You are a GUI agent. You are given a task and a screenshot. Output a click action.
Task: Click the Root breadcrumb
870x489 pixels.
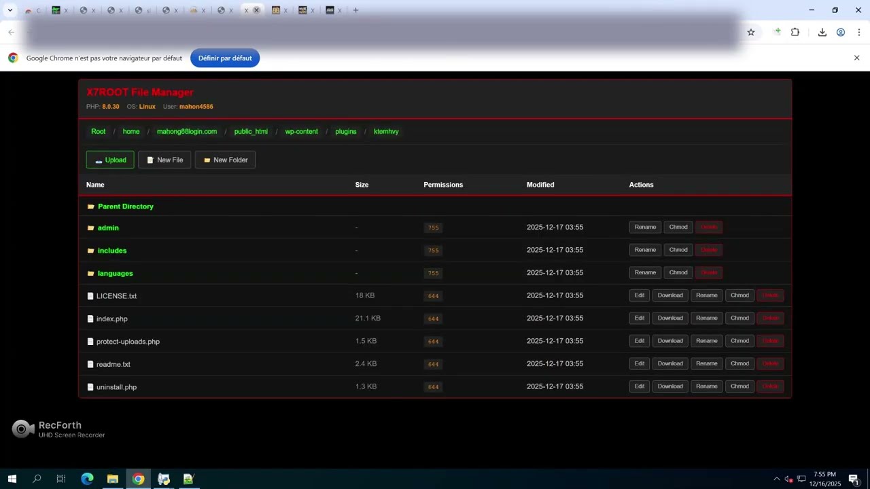coord(99,132)
